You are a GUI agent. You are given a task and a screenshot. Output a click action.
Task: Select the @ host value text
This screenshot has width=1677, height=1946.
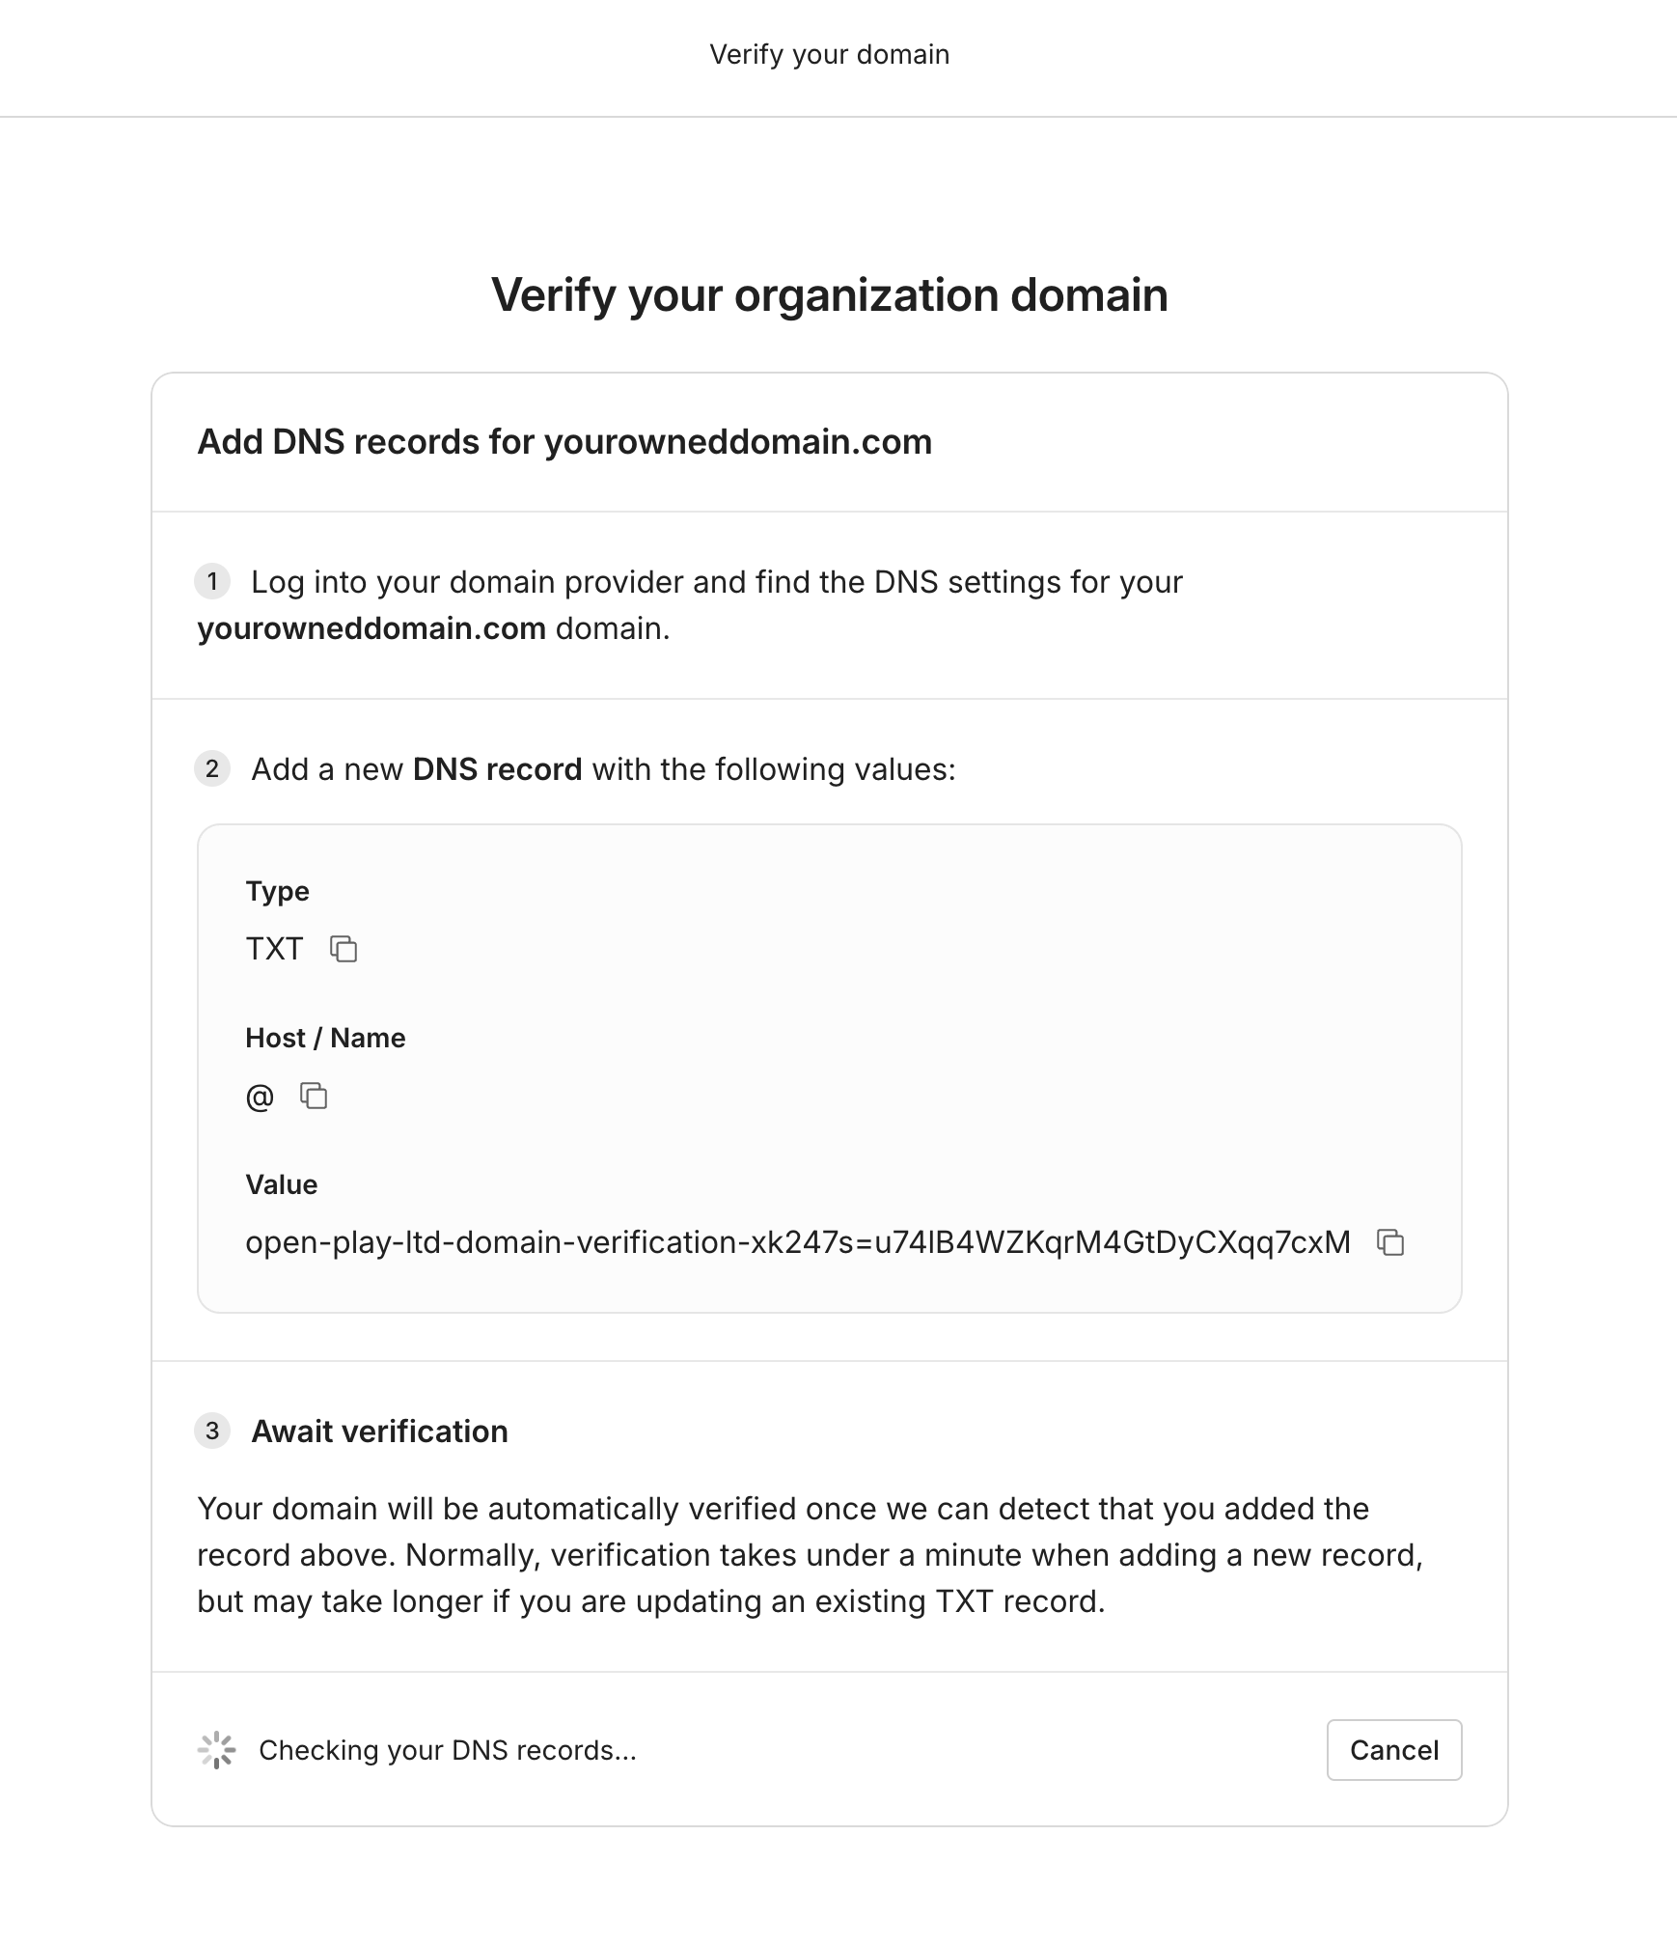click(x=260, y=1097)
